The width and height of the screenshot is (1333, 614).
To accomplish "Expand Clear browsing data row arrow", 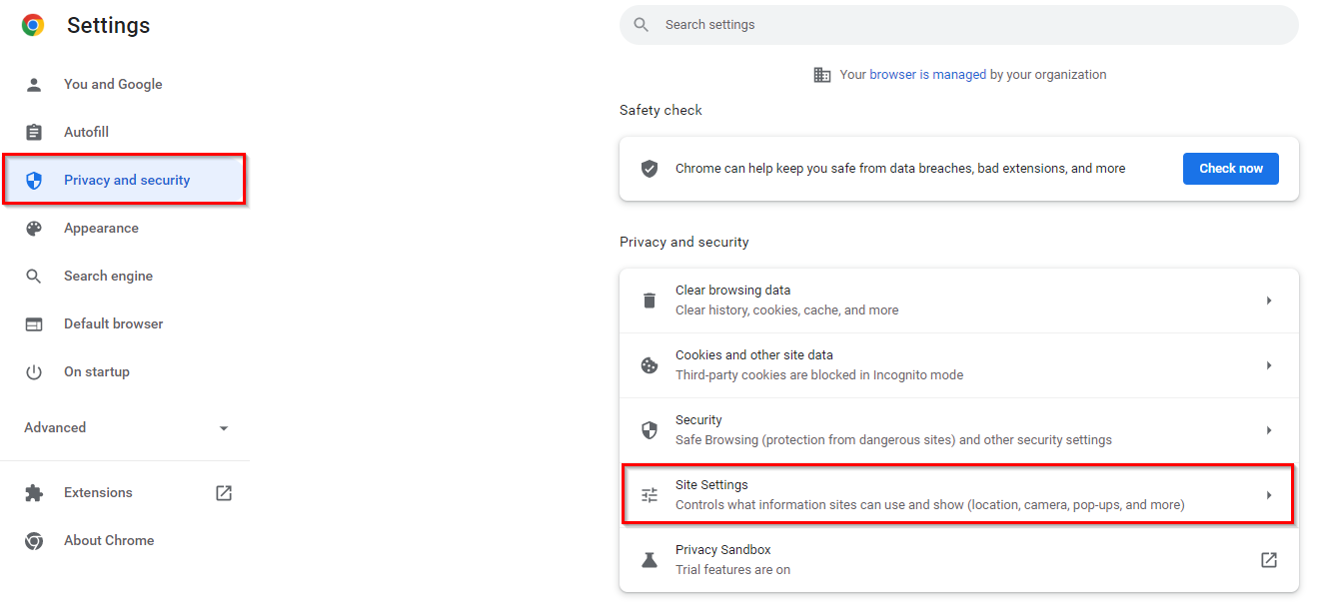I will click(1269, 301).
